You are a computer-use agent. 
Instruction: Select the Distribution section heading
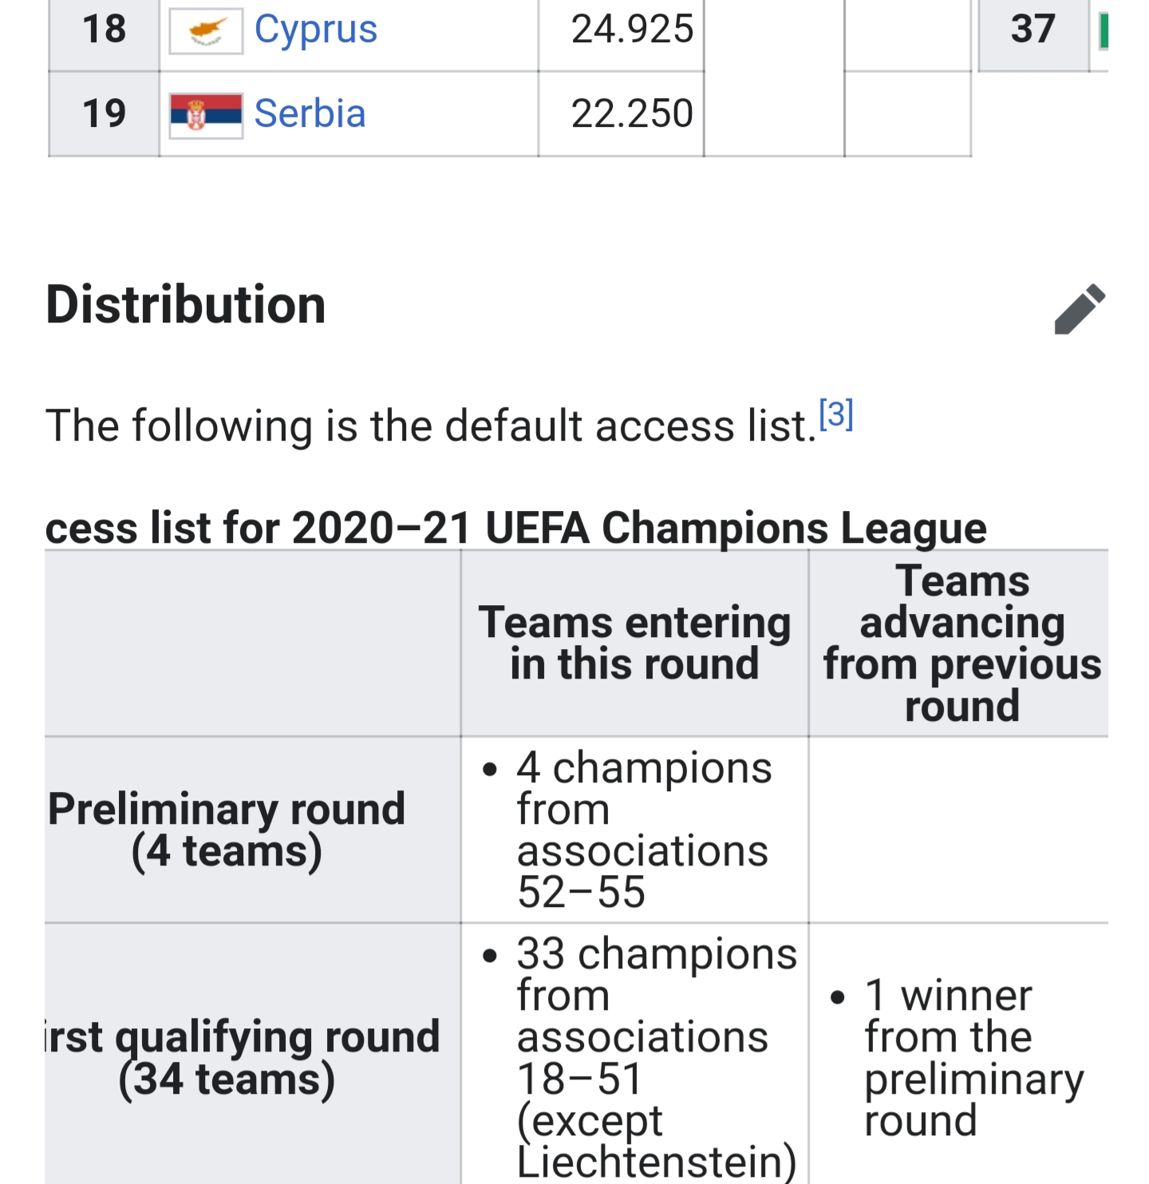click(186, 305)
